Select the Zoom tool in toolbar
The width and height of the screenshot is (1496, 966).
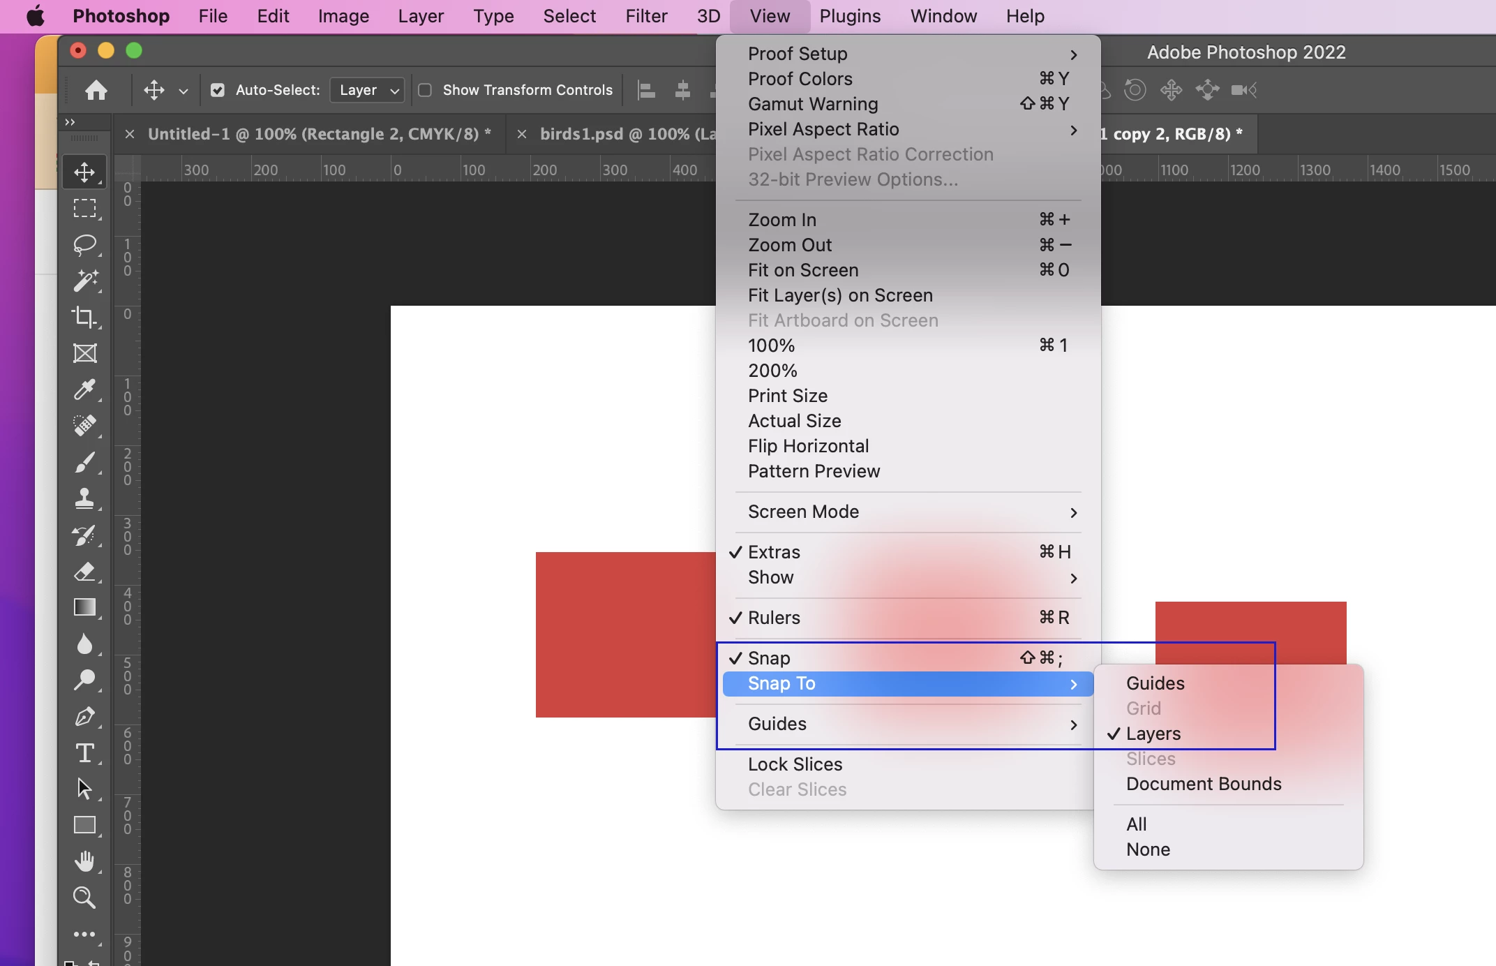[84, 898]
